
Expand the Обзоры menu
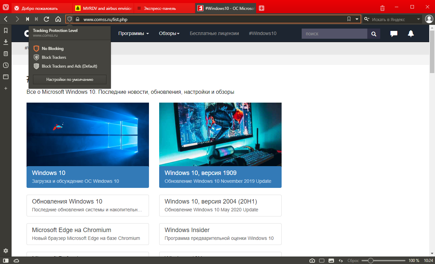169,33
